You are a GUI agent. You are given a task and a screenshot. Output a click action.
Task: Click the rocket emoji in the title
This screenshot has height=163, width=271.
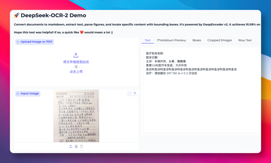coord(17,15)
